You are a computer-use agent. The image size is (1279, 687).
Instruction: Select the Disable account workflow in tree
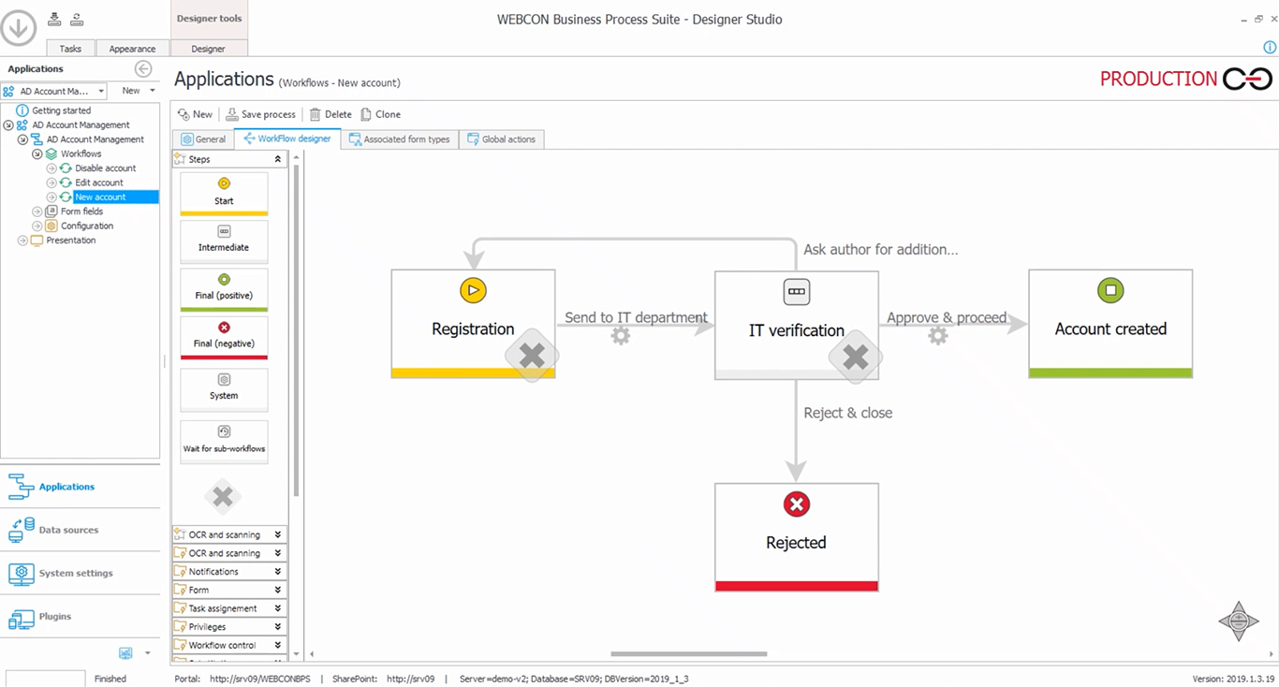105,168
